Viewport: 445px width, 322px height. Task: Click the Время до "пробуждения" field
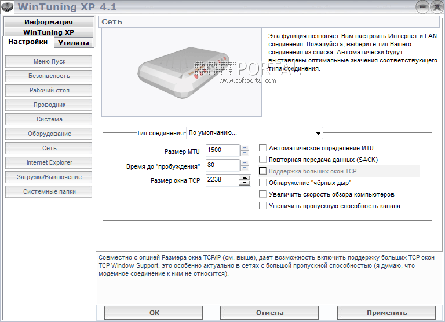click(222, 165)
